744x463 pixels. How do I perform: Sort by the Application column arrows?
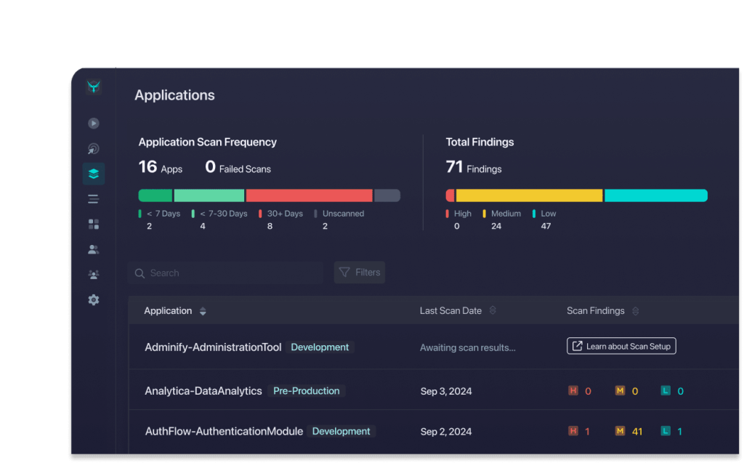click(203, 311)
